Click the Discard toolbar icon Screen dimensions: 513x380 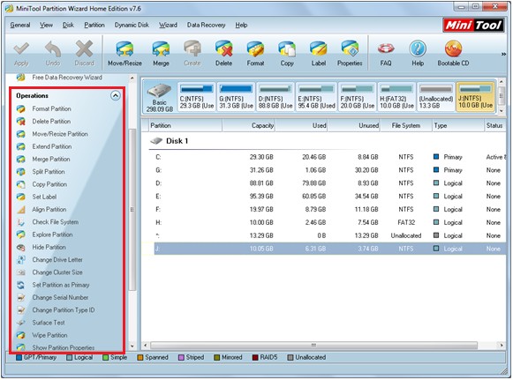pyautogui.click(x=85, y=49)
